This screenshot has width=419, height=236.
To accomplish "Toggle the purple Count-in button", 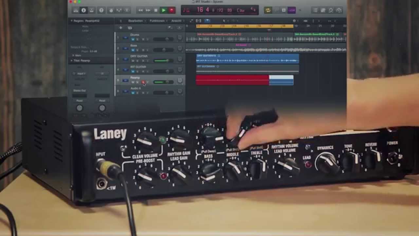I will click(x=292, y=10).
